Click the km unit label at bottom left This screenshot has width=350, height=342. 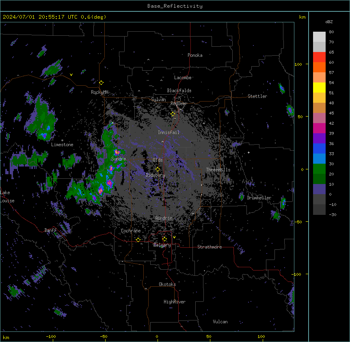tap(6, 338)
